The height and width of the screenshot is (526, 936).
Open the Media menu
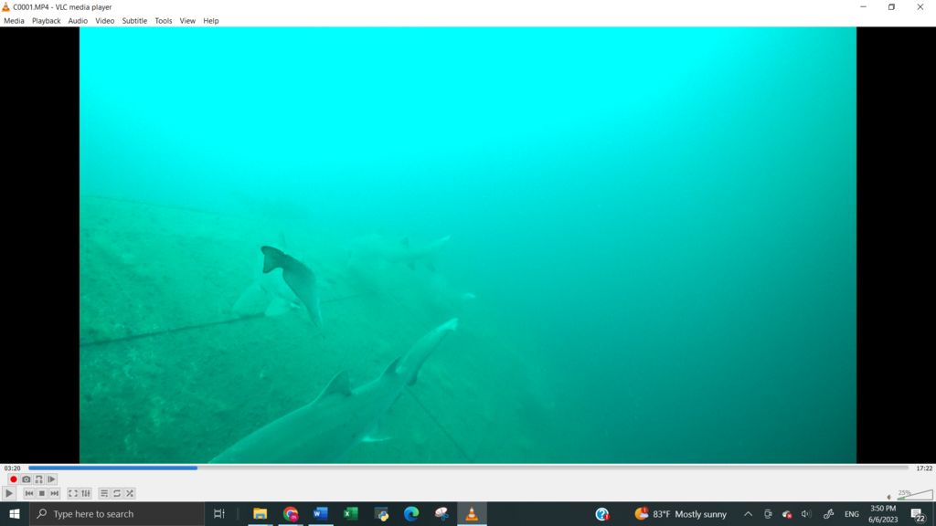tap(14, 21)
